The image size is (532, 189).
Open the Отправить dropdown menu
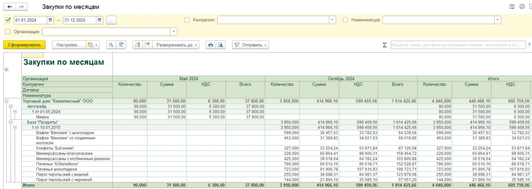point(250,45)
